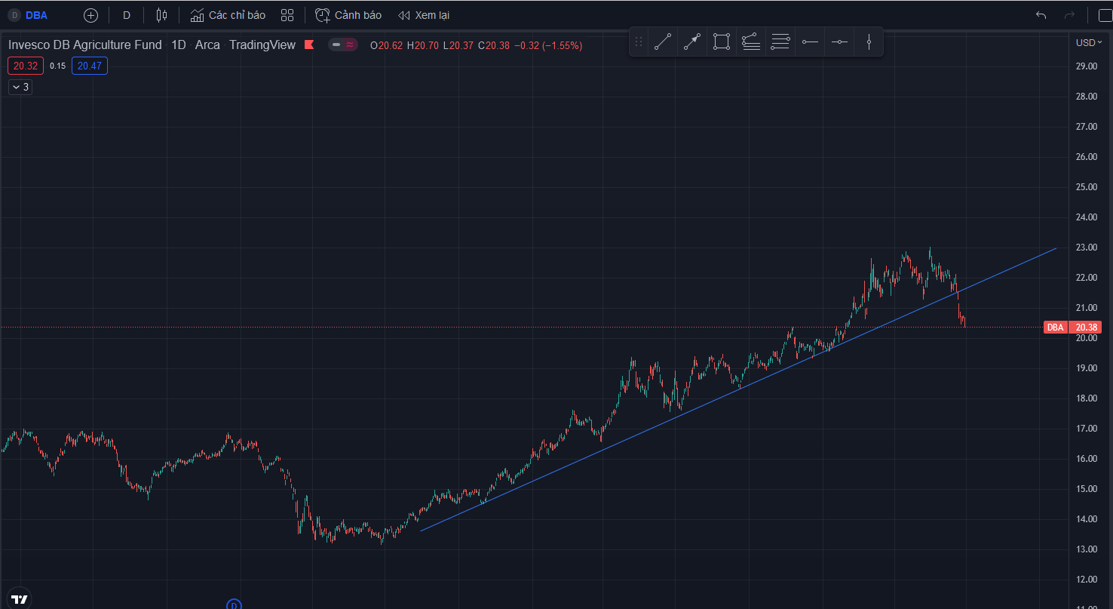Click the TradingView logo

[20, 598]
